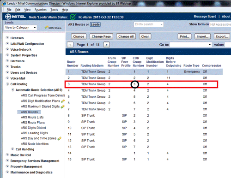Select ARS Leading Digits
Viewport: 231px width, 178px height.
coord(34,133)
